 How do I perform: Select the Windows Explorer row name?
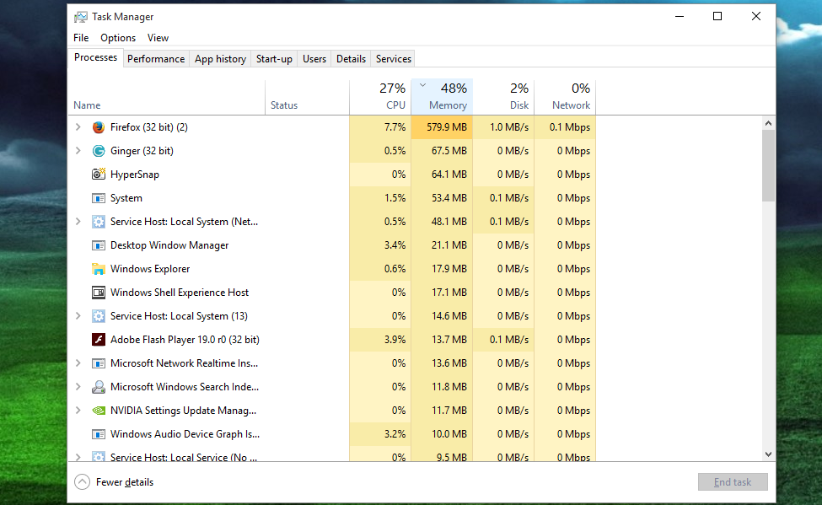tap(150, 269)
